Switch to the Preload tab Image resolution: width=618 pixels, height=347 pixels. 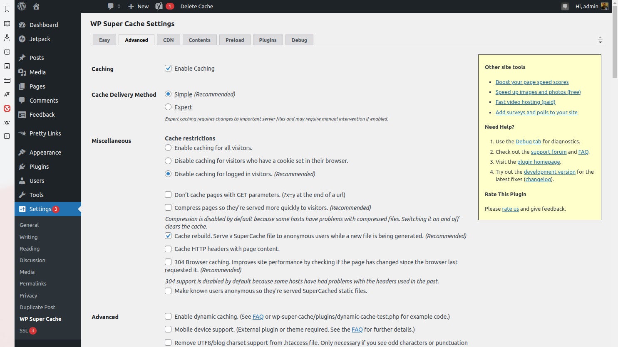[235, 40]
